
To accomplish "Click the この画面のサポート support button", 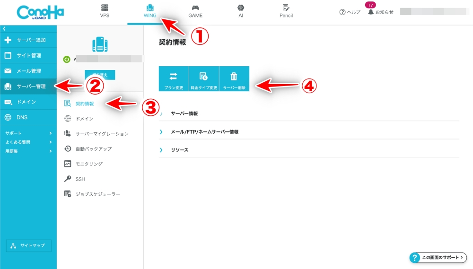I will pos(438,258).
